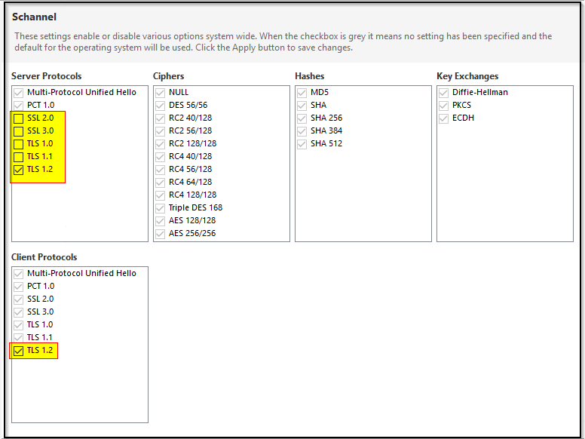Toggle TLS 1.0 under Client Protocols
The height and width of the screenshot is (439, 585).
tap(18, 325)
